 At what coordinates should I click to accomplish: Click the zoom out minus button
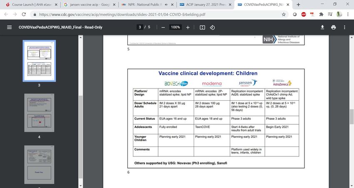(163, 27)
